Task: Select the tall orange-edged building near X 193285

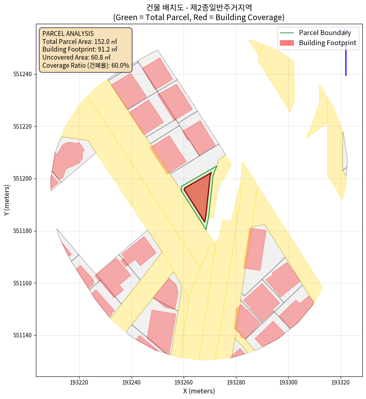Action: (255, 249)
